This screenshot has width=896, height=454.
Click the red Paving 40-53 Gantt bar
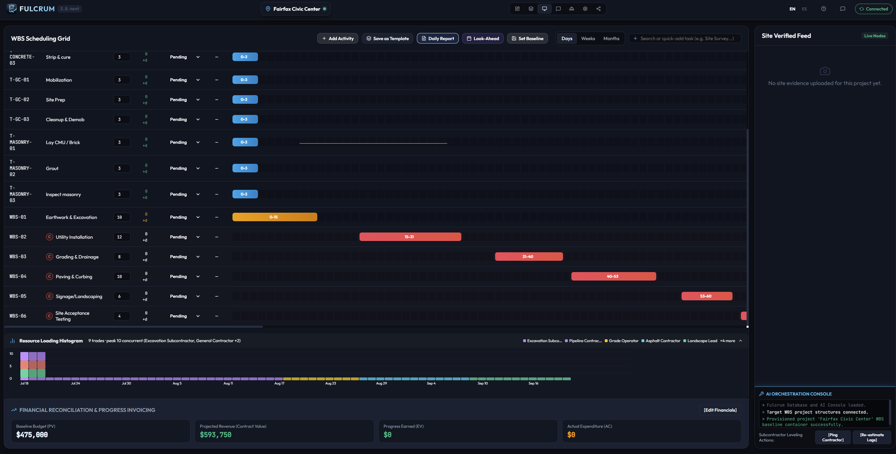click(614, 277)
